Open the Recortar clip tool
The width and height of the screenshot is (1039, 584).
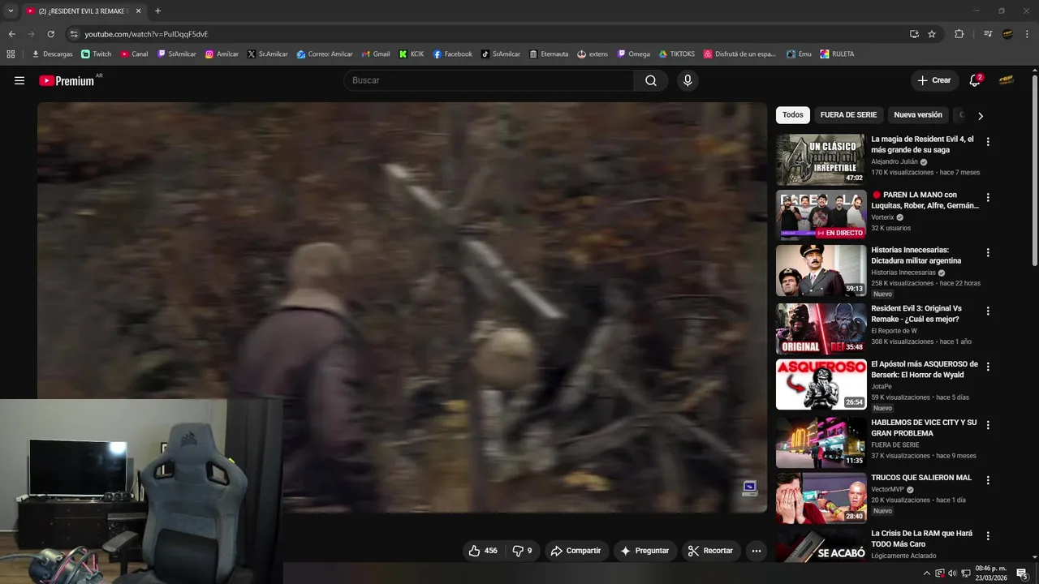[710, 551]
